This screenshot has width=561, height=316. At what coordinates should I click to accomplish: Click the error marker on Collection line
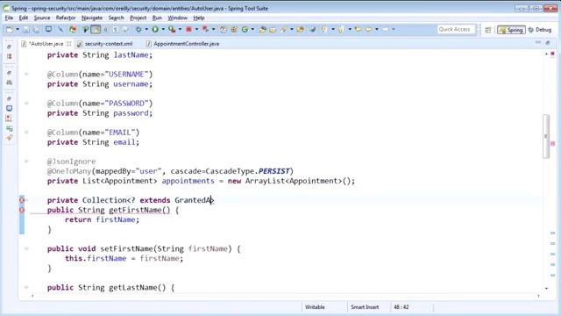(x=22, y=200)
